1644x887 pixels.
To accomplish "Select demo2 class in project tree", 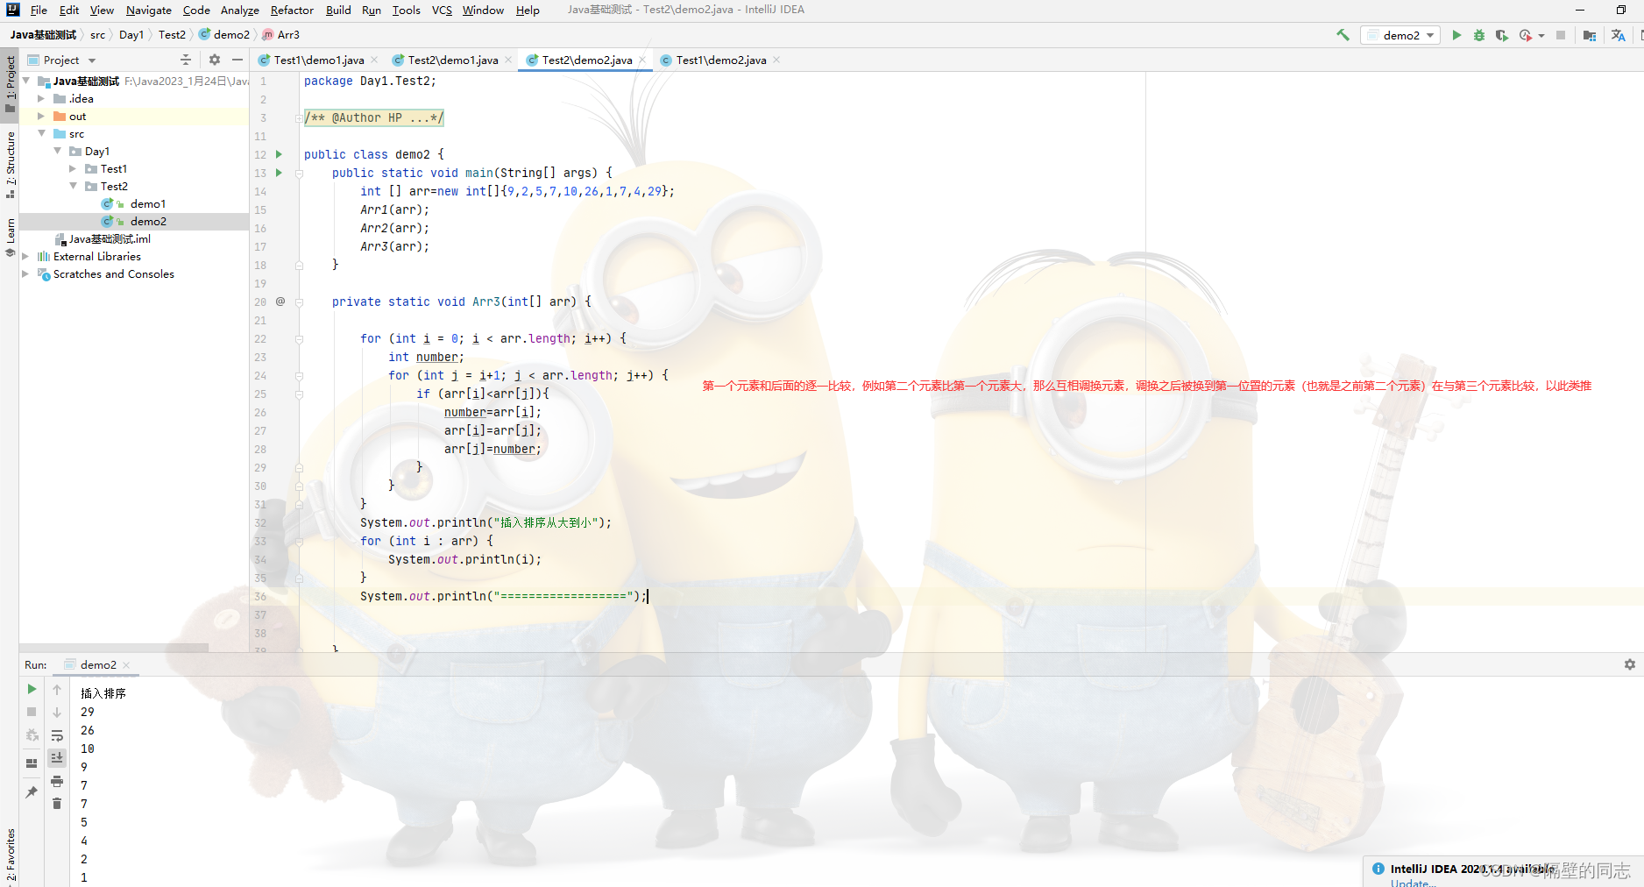I will (147, 221).
